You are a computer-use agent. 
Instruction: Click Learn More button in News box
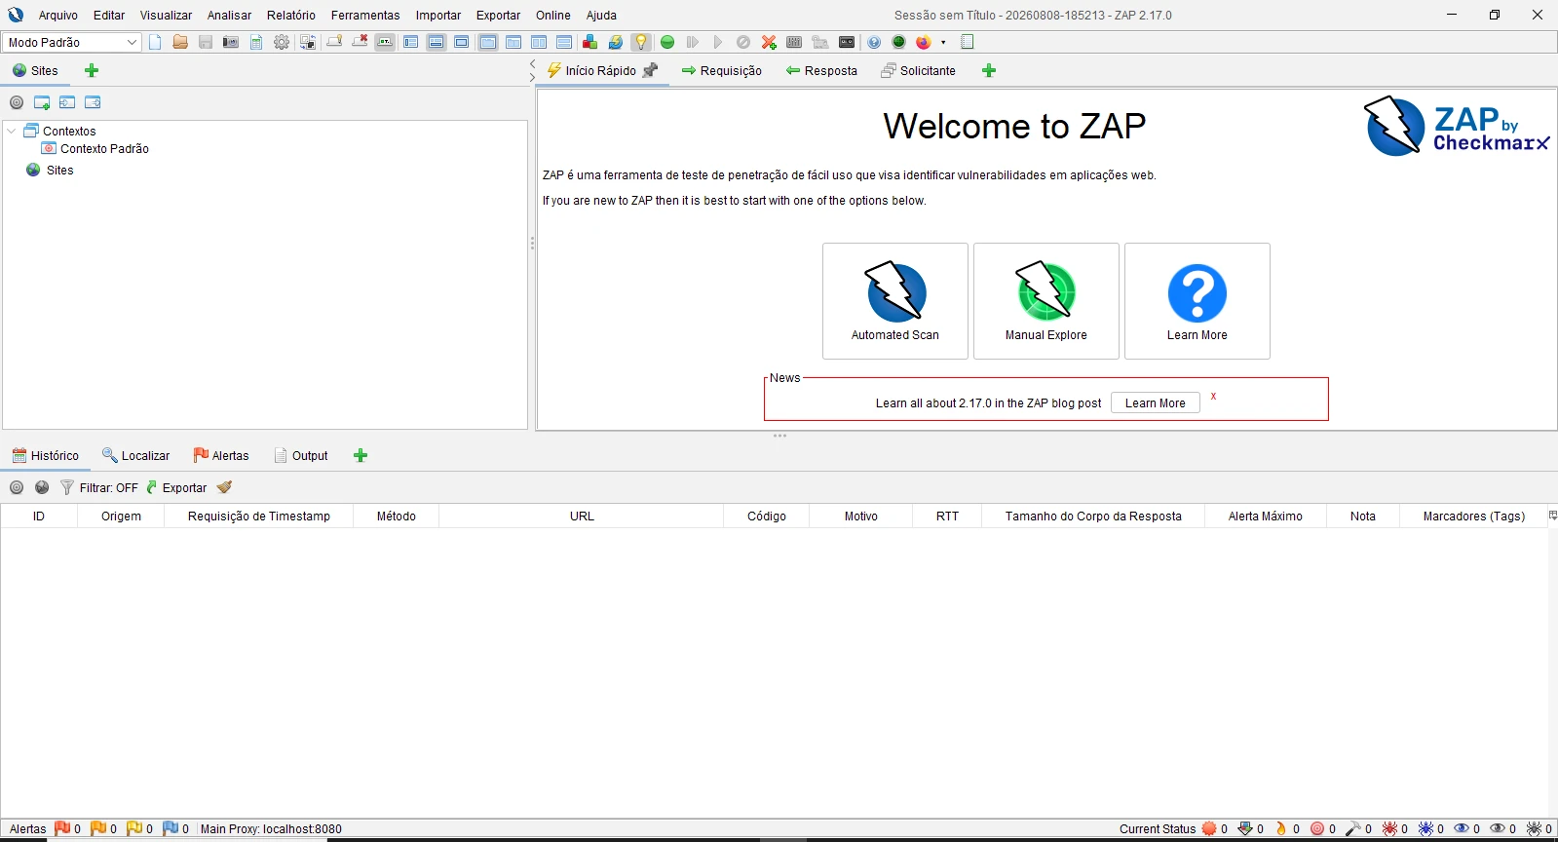pyautogui.click(x=1156, y=403)
